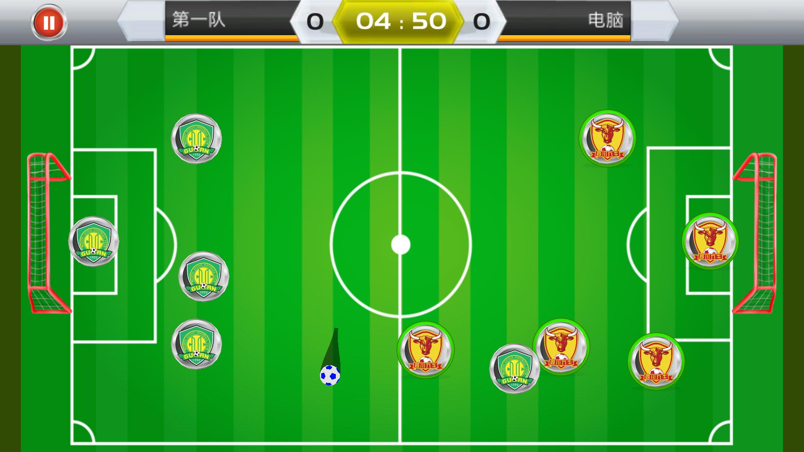Click the blue and white soccer ball
The height and width of the screenshot is (452, 804).
click(330, 375)
